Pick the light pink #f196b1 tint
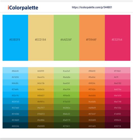The height and width of the screenshot is (140, 133). (x=118, y=70)
